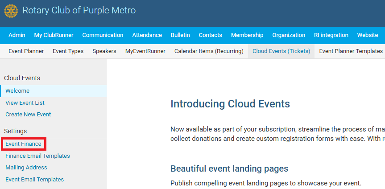Click Beautiful event landing pages heading

point(229,169)
